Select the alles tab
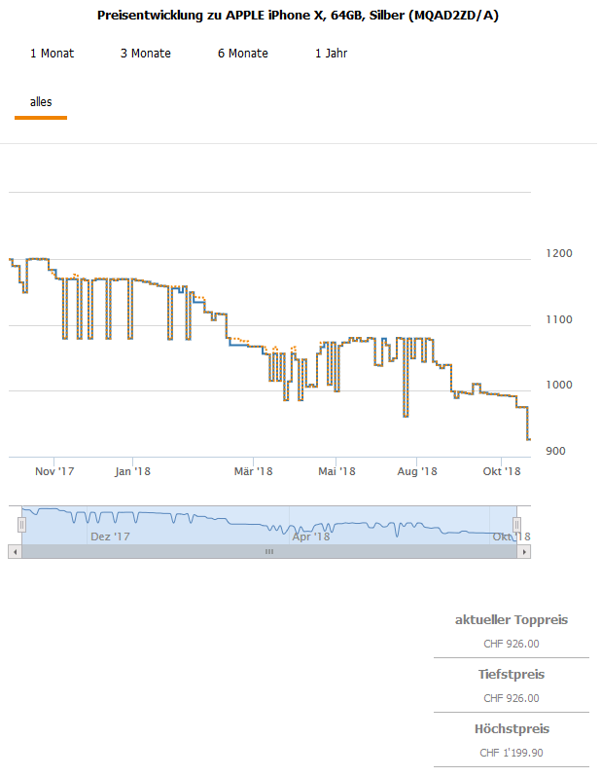 tap(41, 102)
